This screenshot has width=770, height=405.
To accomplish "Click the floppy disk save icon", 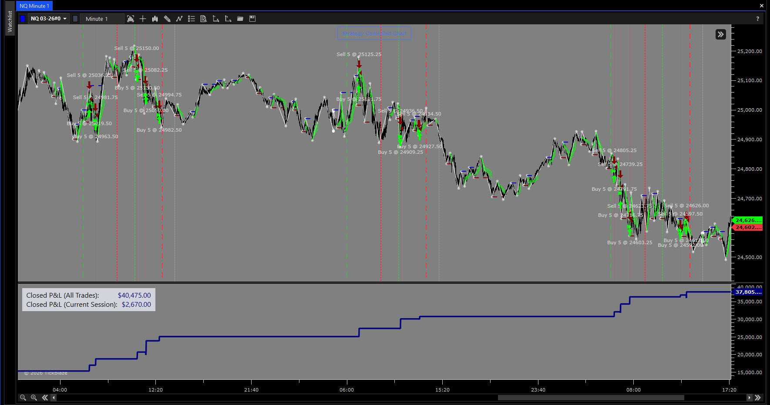I will tap(252, 19).
